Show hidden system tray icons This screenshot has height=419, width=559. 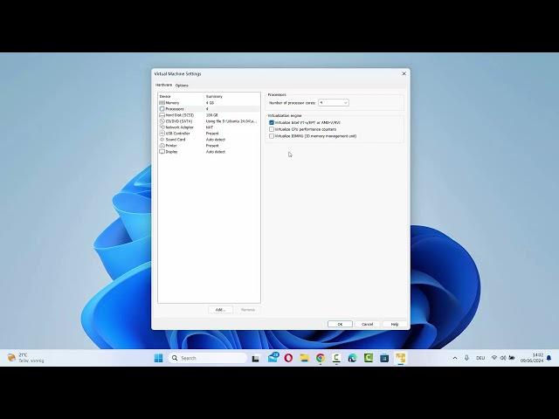click(x=455, y=358)
